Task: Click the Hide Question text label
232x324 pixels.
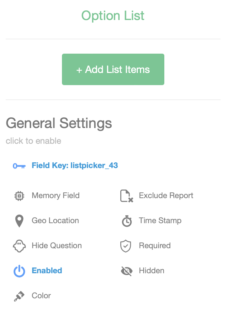Action: pos(57,246)
